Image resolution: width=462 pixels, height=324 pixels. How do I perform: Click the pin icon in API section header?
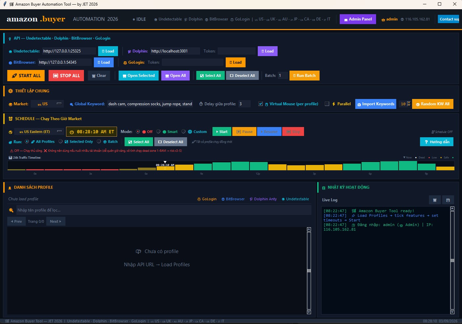[x=10, y=39]
